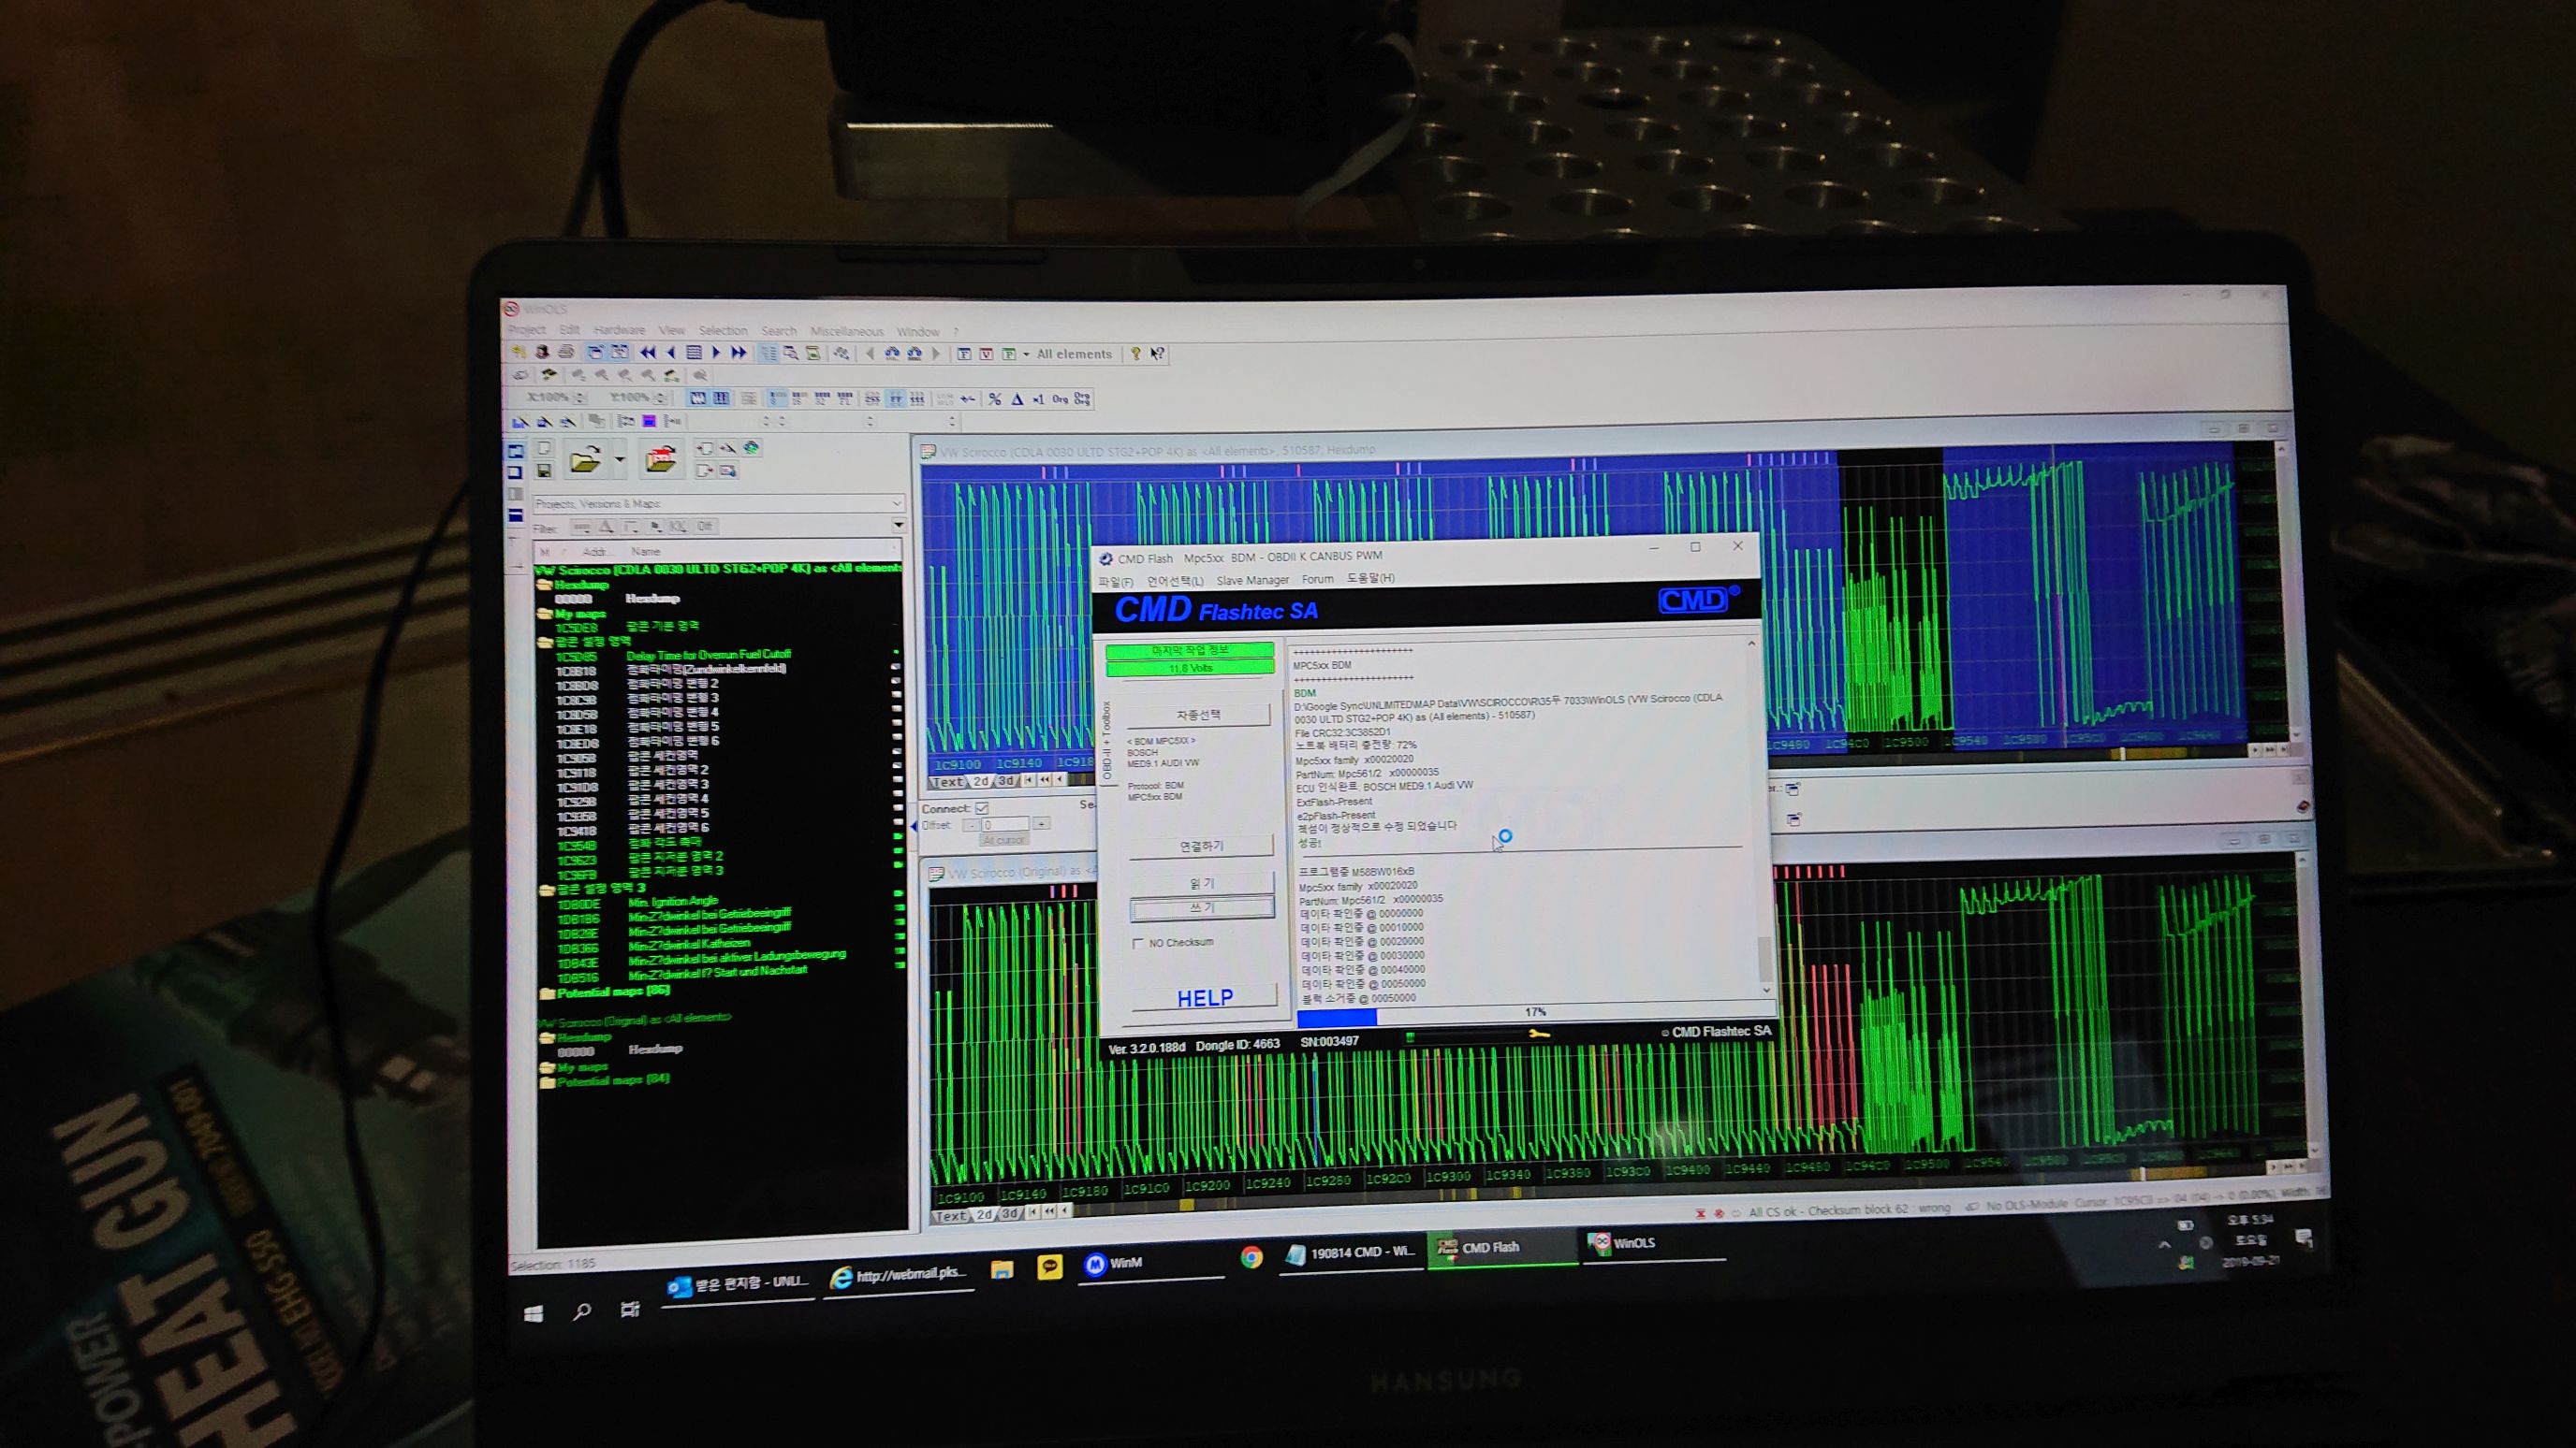
Task: Click the 차종선택 button in CMD Flash
Action: (1198, 716)
